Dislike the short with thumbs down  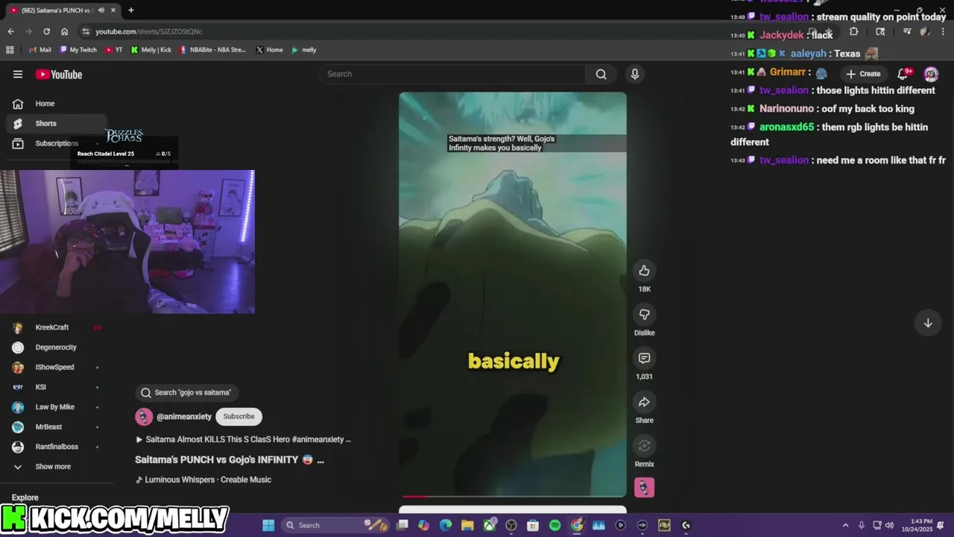coord(644,315)
